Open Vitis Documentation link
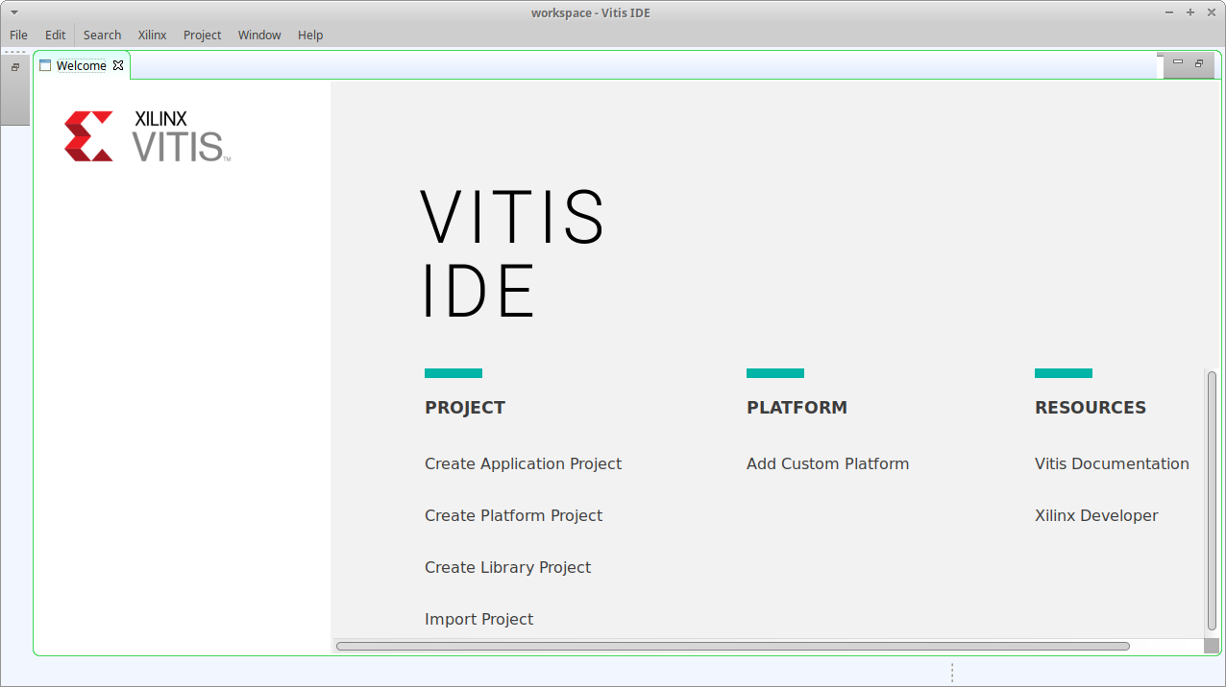 (1112, 463)
